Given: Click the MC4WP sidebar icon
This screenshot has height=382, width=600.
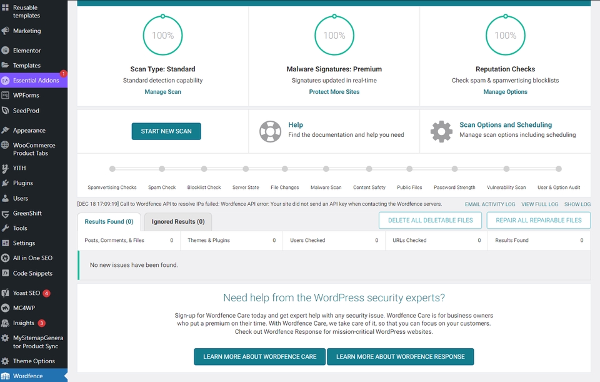Looking at the screenshot, I should coord(5,308).
